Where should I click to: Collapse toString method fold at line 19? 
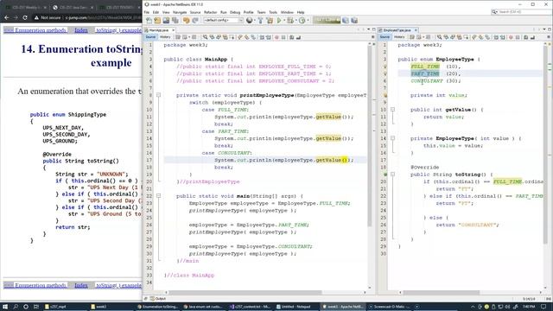392,175
